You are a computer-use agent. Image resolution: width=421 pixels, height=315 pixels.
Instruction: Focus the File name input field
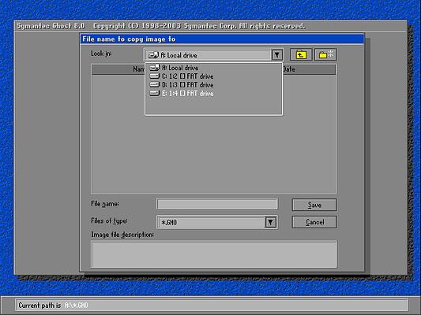tap(217, 204)
